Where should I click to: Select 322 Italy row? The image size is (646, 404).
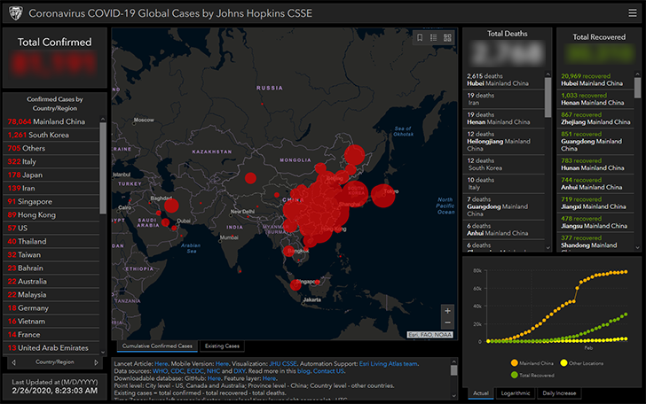tap(51, 161)
